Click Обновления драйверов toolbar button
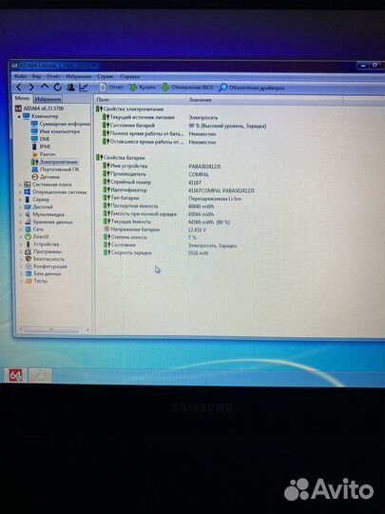Viewport: 385px width, 514px height. pos(252,88)
